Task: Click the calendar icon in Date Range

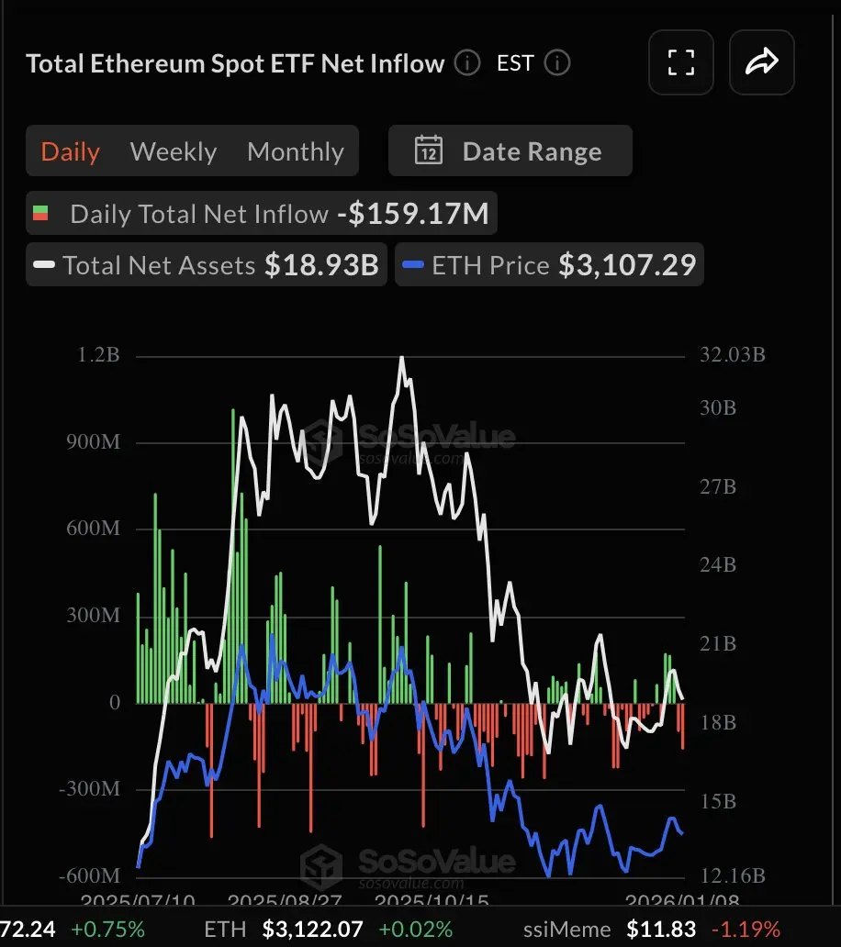Action: (428, 150)
